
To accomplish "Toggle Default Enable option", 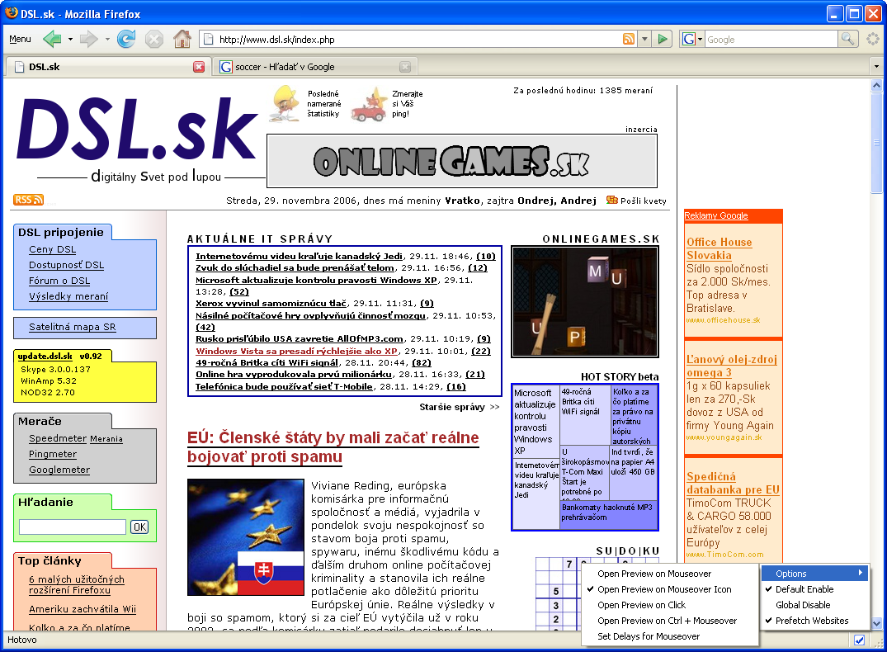I will pos(815,589).
